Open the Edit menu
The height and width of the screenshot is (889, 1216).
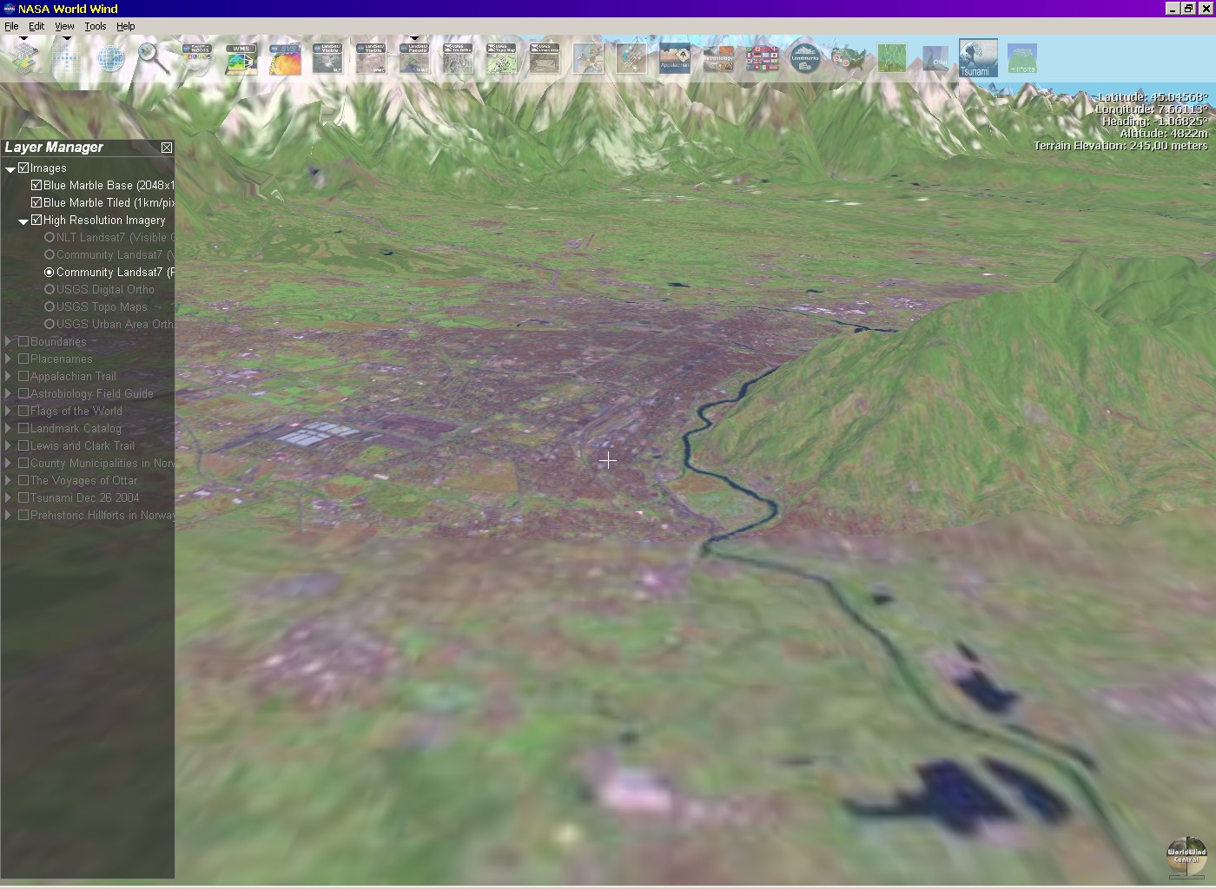[x=36, y=26]
